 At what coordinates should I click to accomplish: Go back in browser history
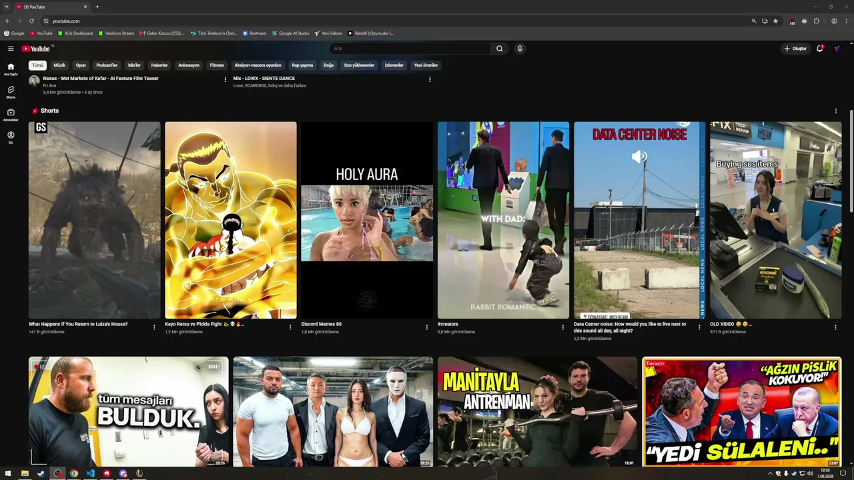(7, 21)
